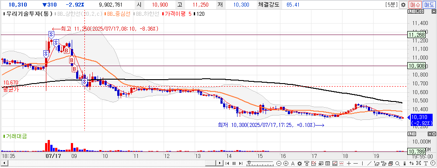
Task: Click the volume figure 9,902,761
Action: point(111,5)
